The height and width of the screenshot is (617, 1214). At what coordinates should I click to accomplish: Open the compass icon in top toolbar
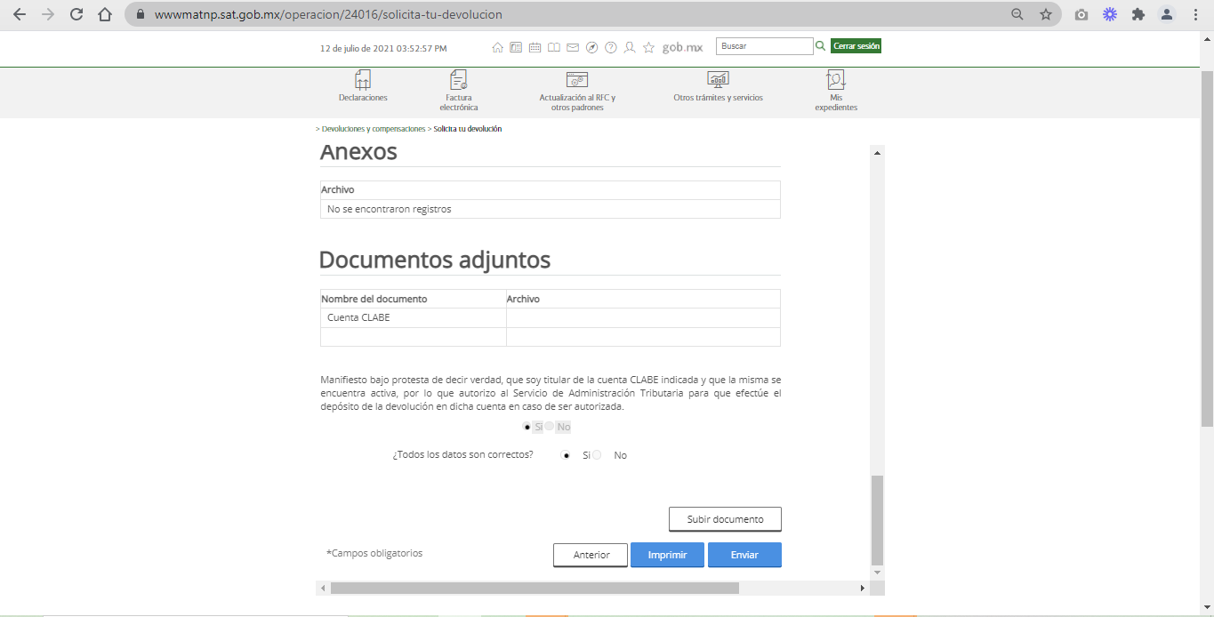click(x=591, y=47)
